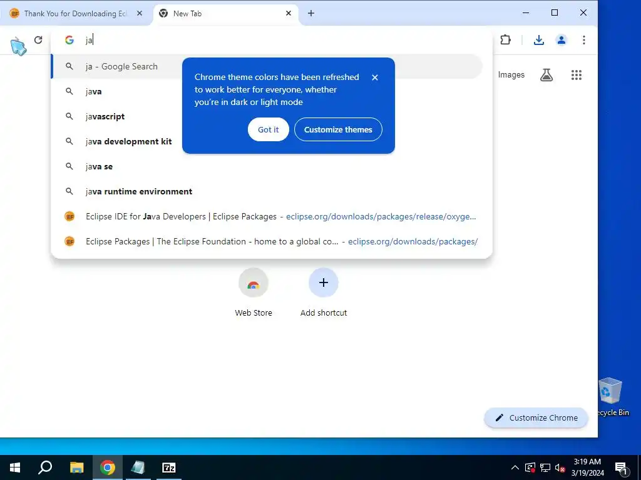Viewport: 641px width, 480px height.
Task: Click Got it in theme popup
Action: click(x=268, y=129)
